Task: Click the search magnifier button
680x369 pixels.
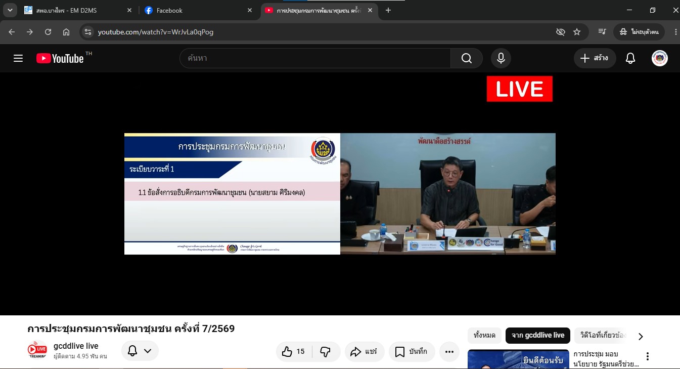Action: pos(467,58)
